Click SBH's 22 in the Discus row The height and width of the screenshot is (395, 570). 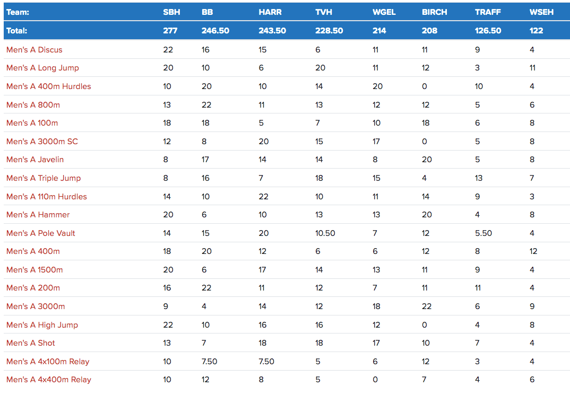[x=168, y=50]
